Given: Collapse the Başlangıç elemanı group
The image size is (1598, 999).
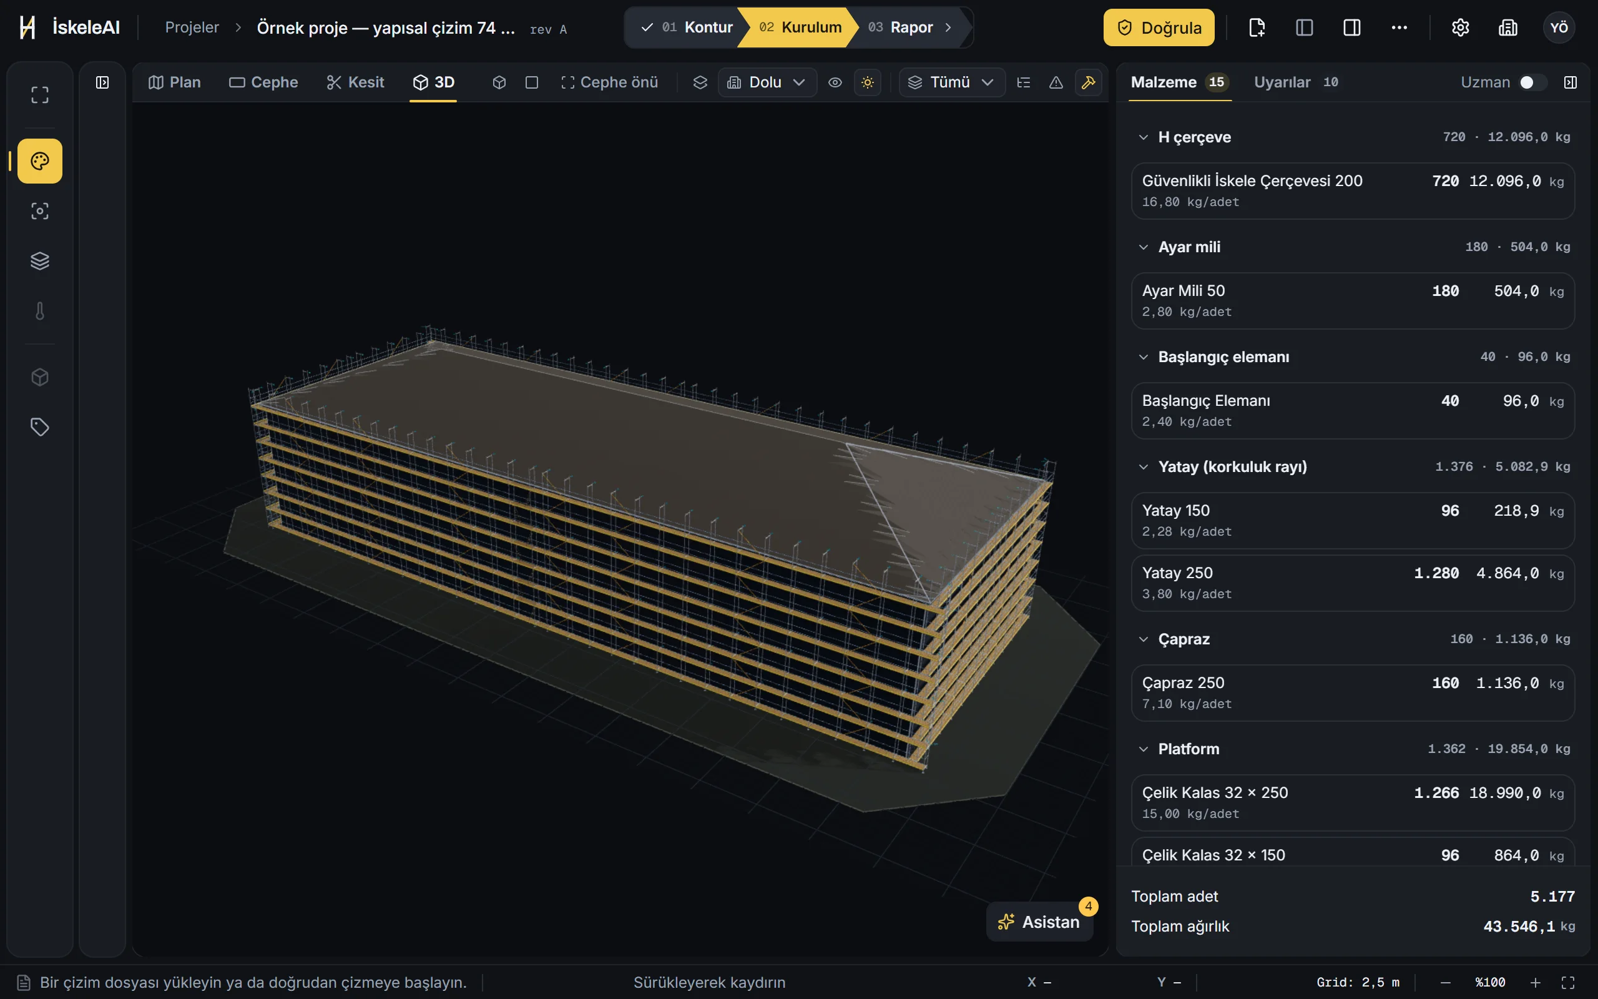Looking at the screenshot, I should coord(1144,357).
